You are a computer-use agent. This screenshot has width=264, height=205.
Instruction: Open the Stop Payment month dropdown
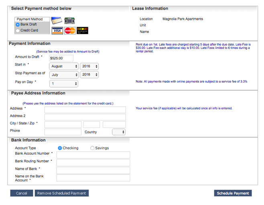point(64,74)
